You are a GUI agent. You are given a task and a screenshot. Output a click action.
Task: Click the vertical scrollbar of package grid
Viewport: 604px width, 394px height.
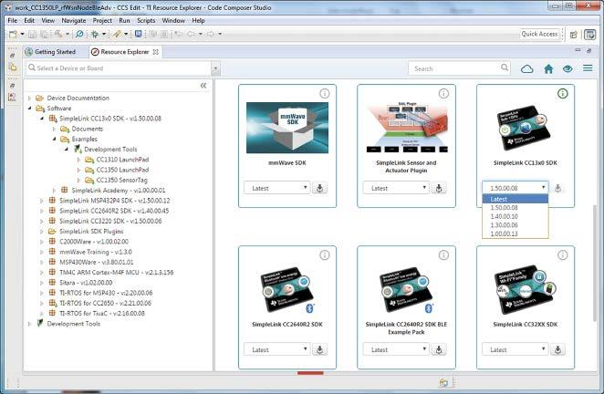(595, 262)
